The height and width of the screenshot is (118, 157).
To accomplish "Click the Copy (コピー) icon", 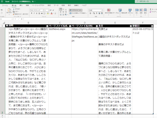I will (x=14, y=11).
